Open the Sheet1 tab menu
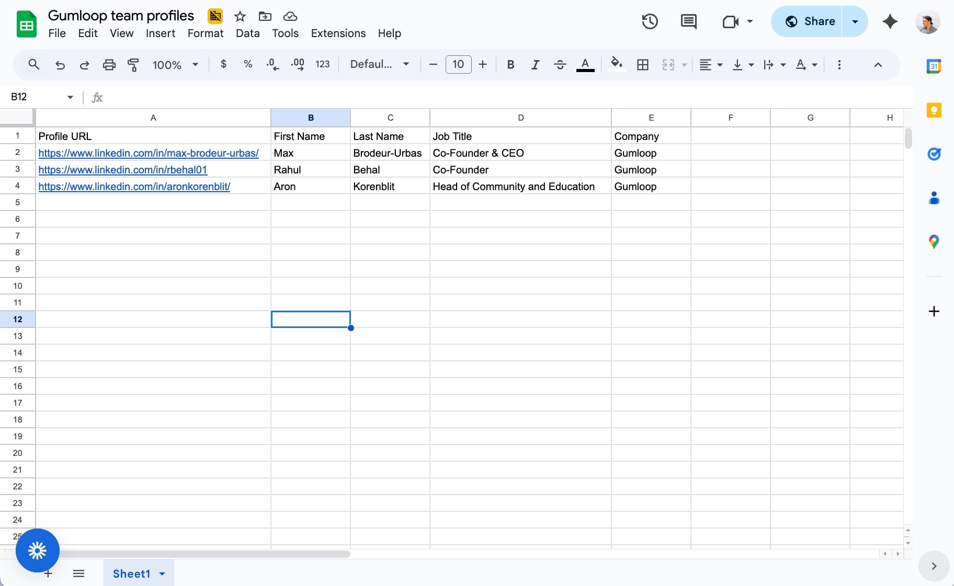954x586 pixels. (x=161, y=573)
